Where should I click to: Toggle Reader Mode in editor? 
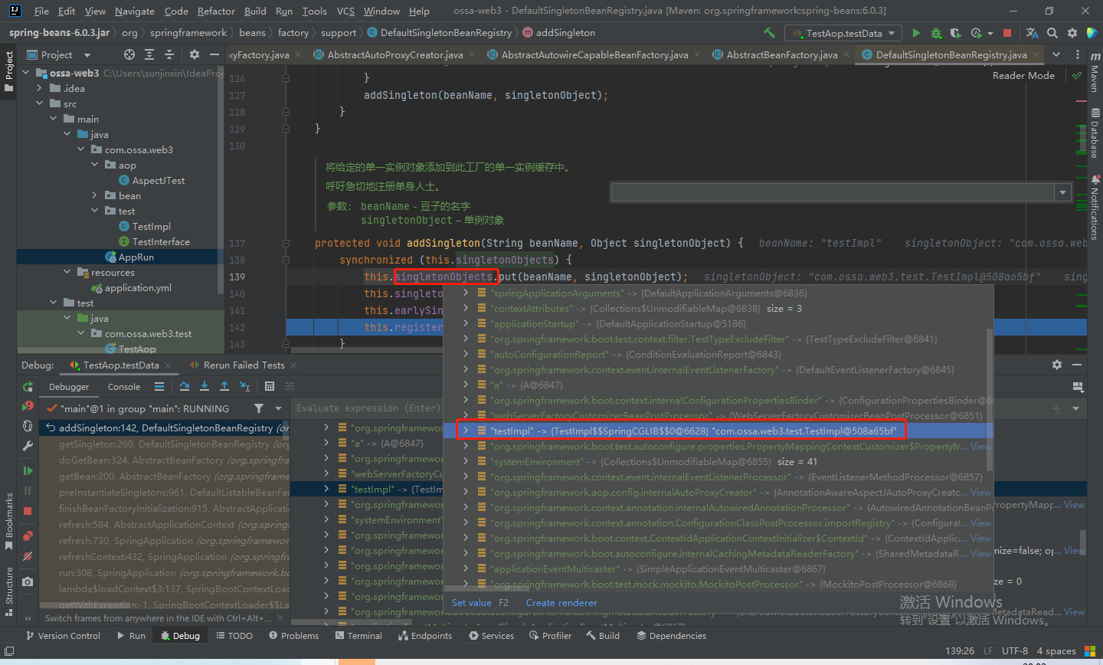(x=1023, y=75)
